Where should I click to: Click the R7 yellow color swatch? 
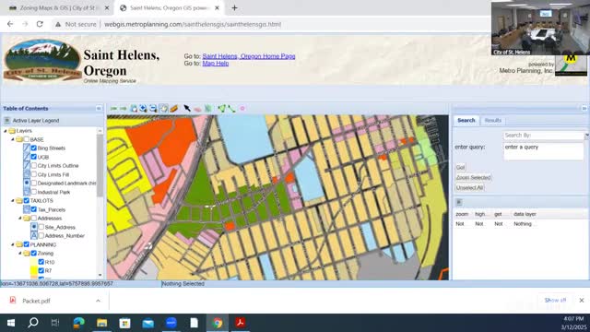pos(34,270)
